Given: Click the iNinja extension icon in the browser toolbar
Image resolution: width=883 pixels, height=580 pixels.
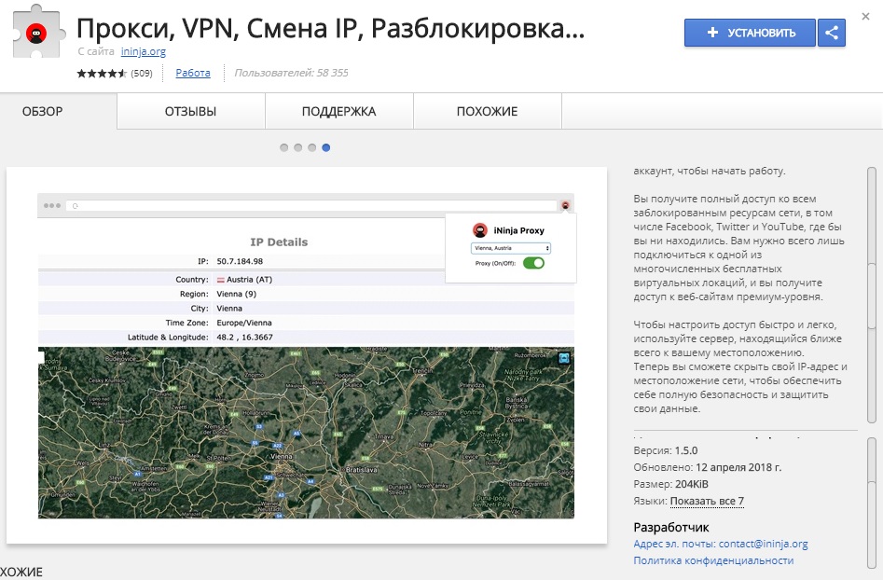Looking at the screenshot, I should pos(566,205).
